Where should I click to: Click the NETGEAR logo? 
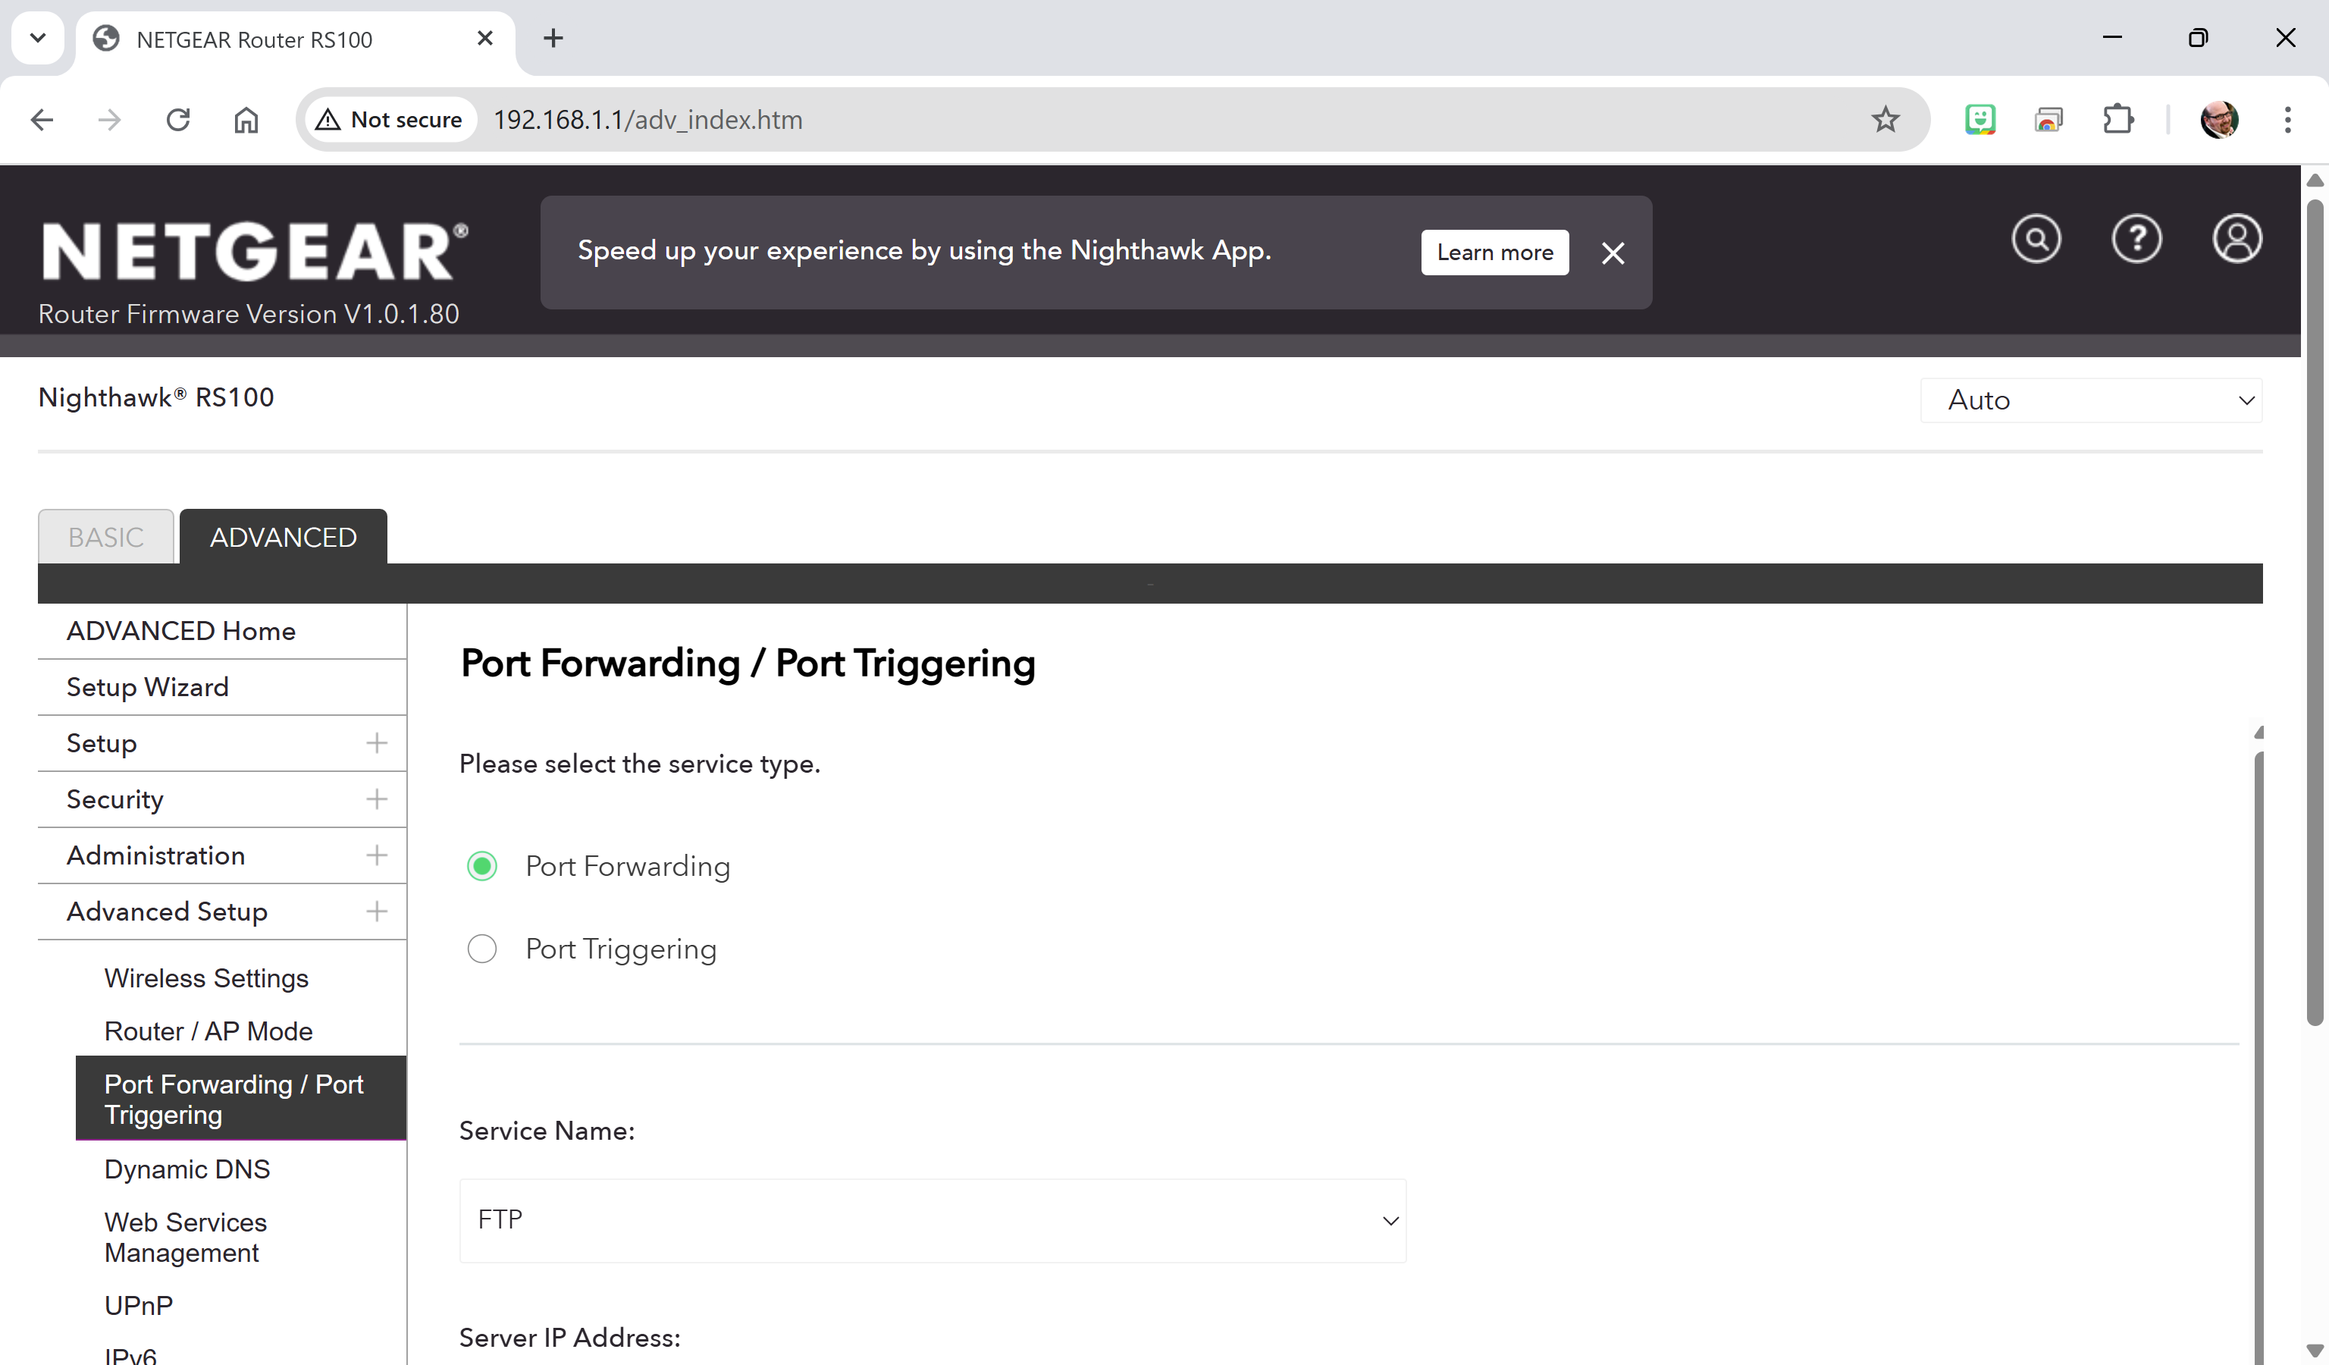point(255,250)
